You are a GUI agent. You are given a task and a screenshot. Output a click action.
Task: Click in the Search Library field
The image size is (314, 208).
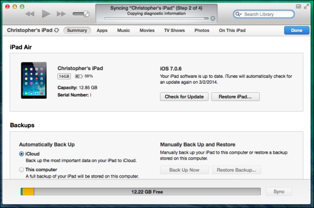point(268,15)
